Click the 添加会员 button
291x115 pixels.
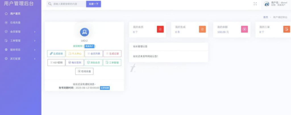[x=93, y=63]
